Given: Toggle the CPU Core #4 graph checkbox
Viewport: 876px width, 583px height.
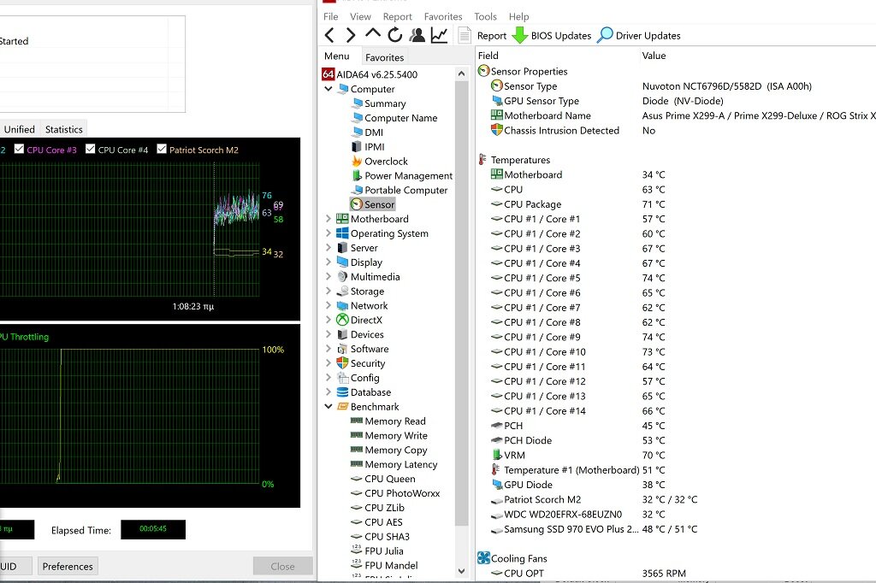Looking at the screenshot, I should pos(90,149).
